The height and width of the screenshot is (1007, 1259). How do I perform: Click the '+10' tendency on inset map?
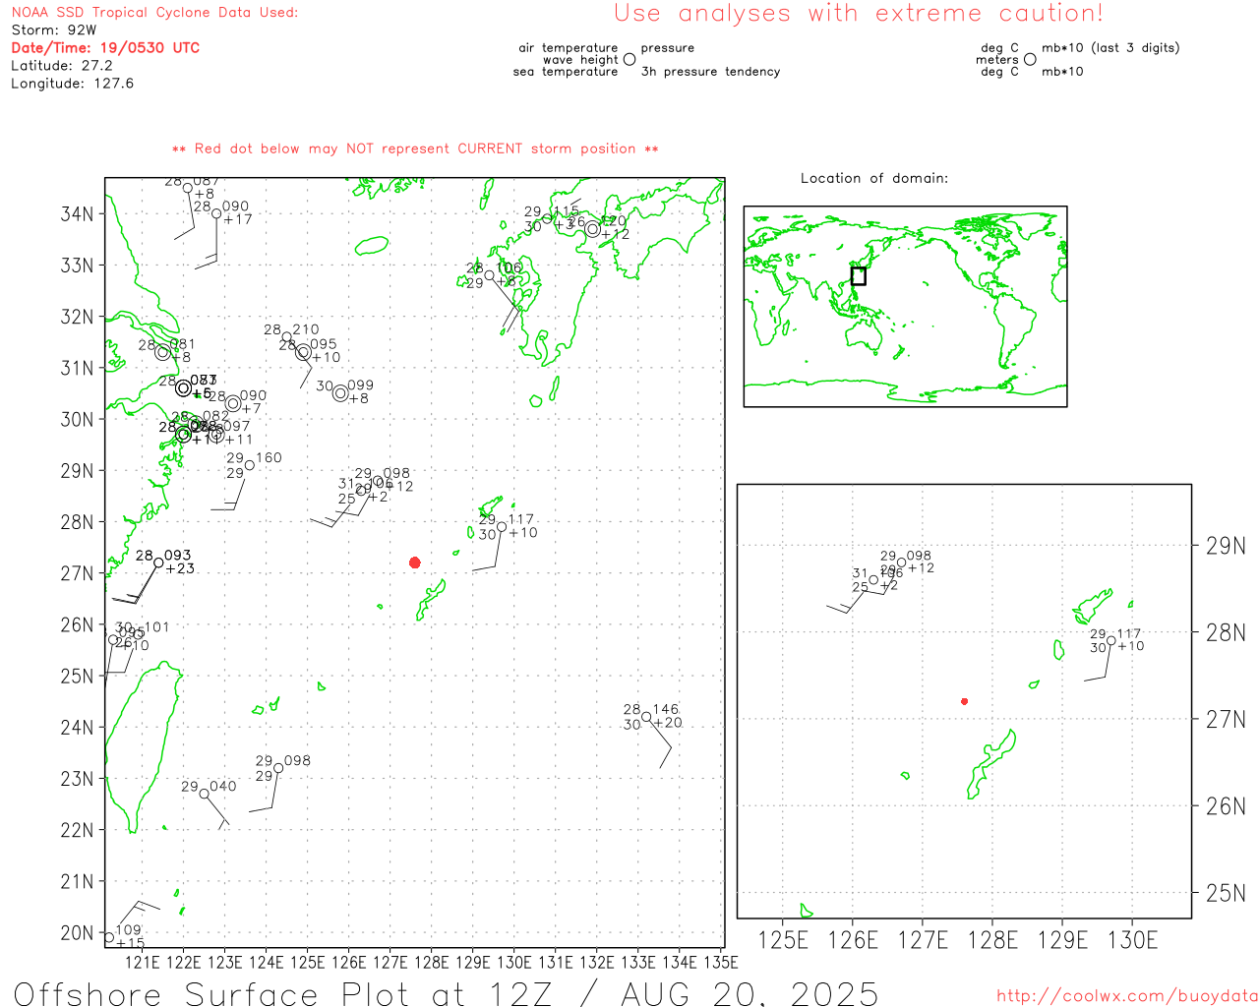point(1131,646)
